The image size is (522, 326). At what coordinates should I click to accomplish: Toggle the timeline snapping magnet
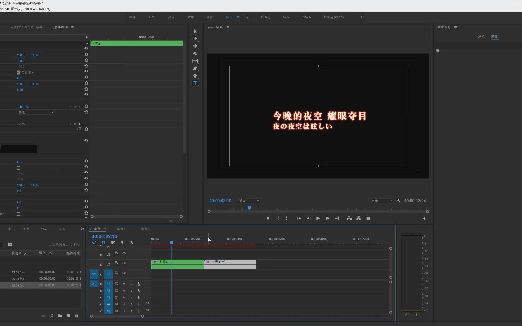[103, 242]
